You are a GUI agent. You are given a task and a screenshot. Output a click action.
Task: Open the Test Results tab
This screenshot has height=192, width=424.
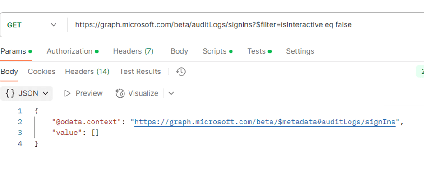(140, 72)
